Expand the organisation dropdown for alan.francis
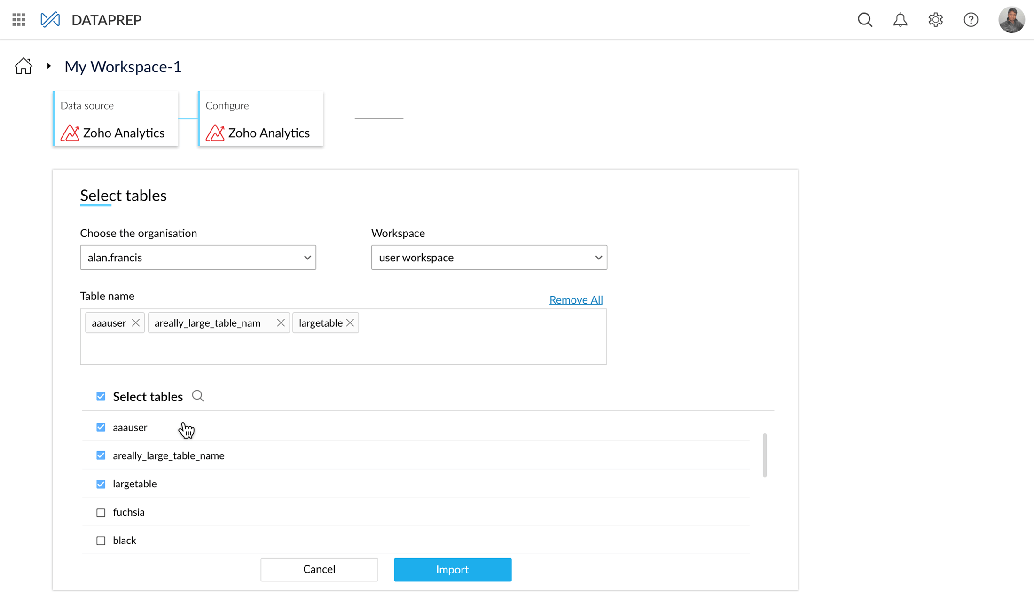 306,257
